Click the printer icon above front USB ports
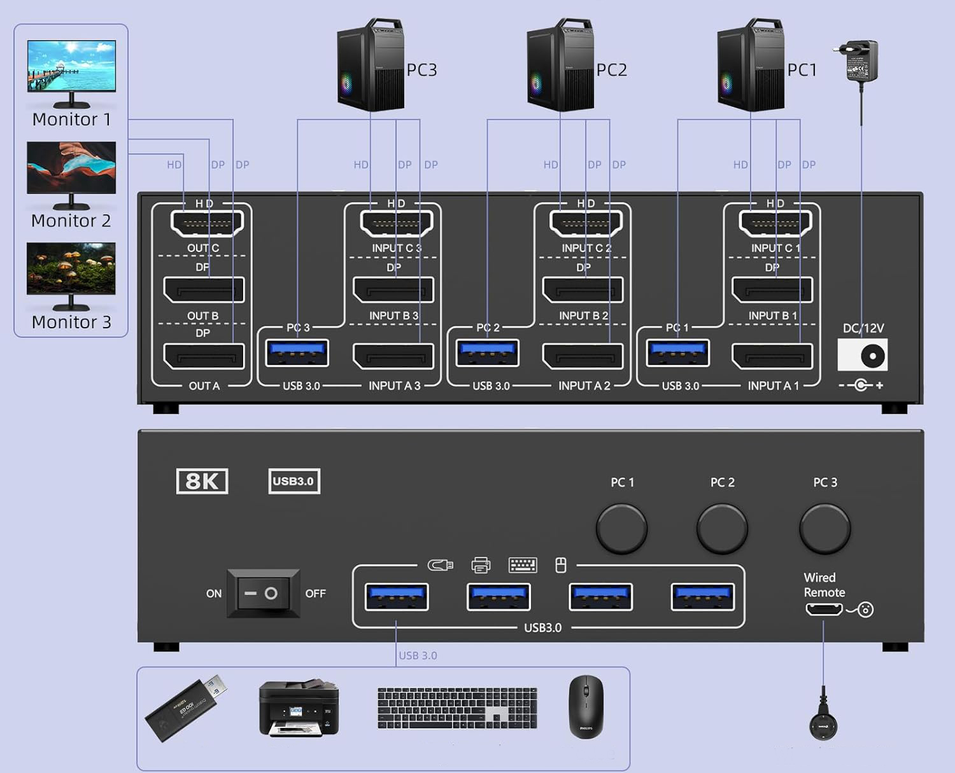 481,565
